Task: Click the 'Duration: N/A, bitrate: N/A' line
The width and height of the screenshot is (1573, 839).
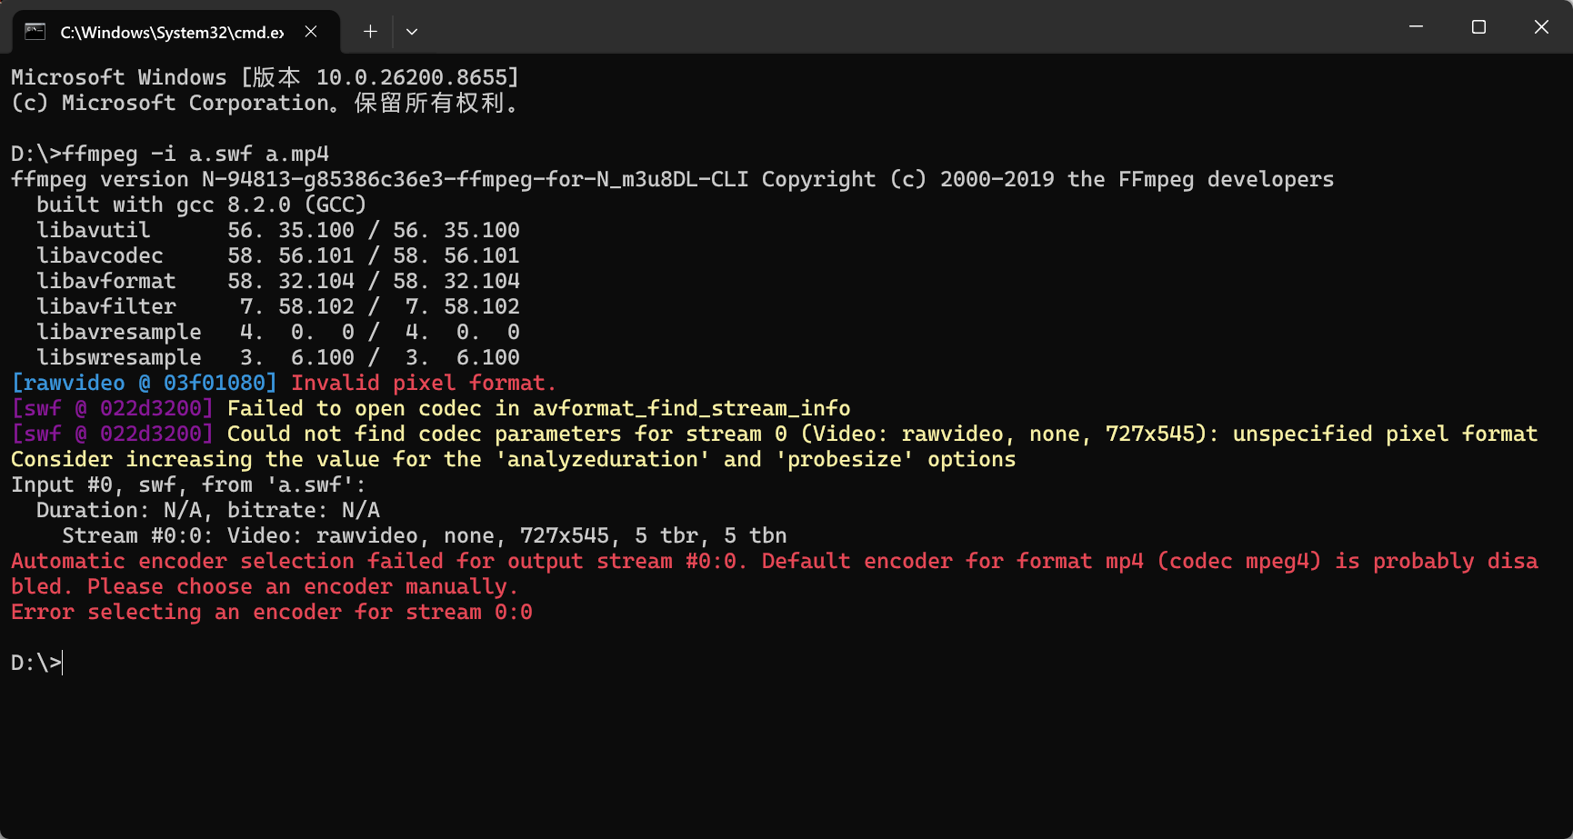Action: (208, 510)
